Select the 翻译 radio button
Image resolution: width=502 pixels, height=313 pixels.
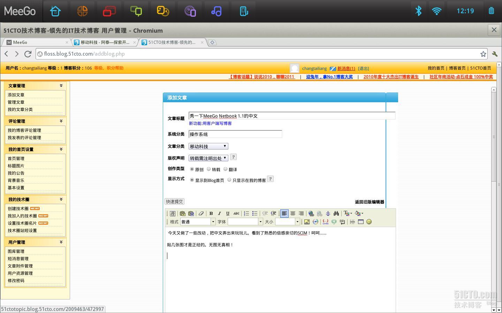click(x=226, y=169)
